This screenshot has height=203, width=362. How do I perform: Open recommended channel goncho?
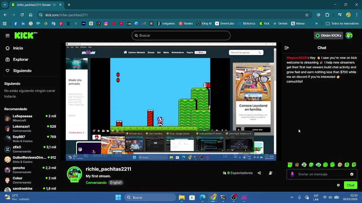[x=30, y=170]
